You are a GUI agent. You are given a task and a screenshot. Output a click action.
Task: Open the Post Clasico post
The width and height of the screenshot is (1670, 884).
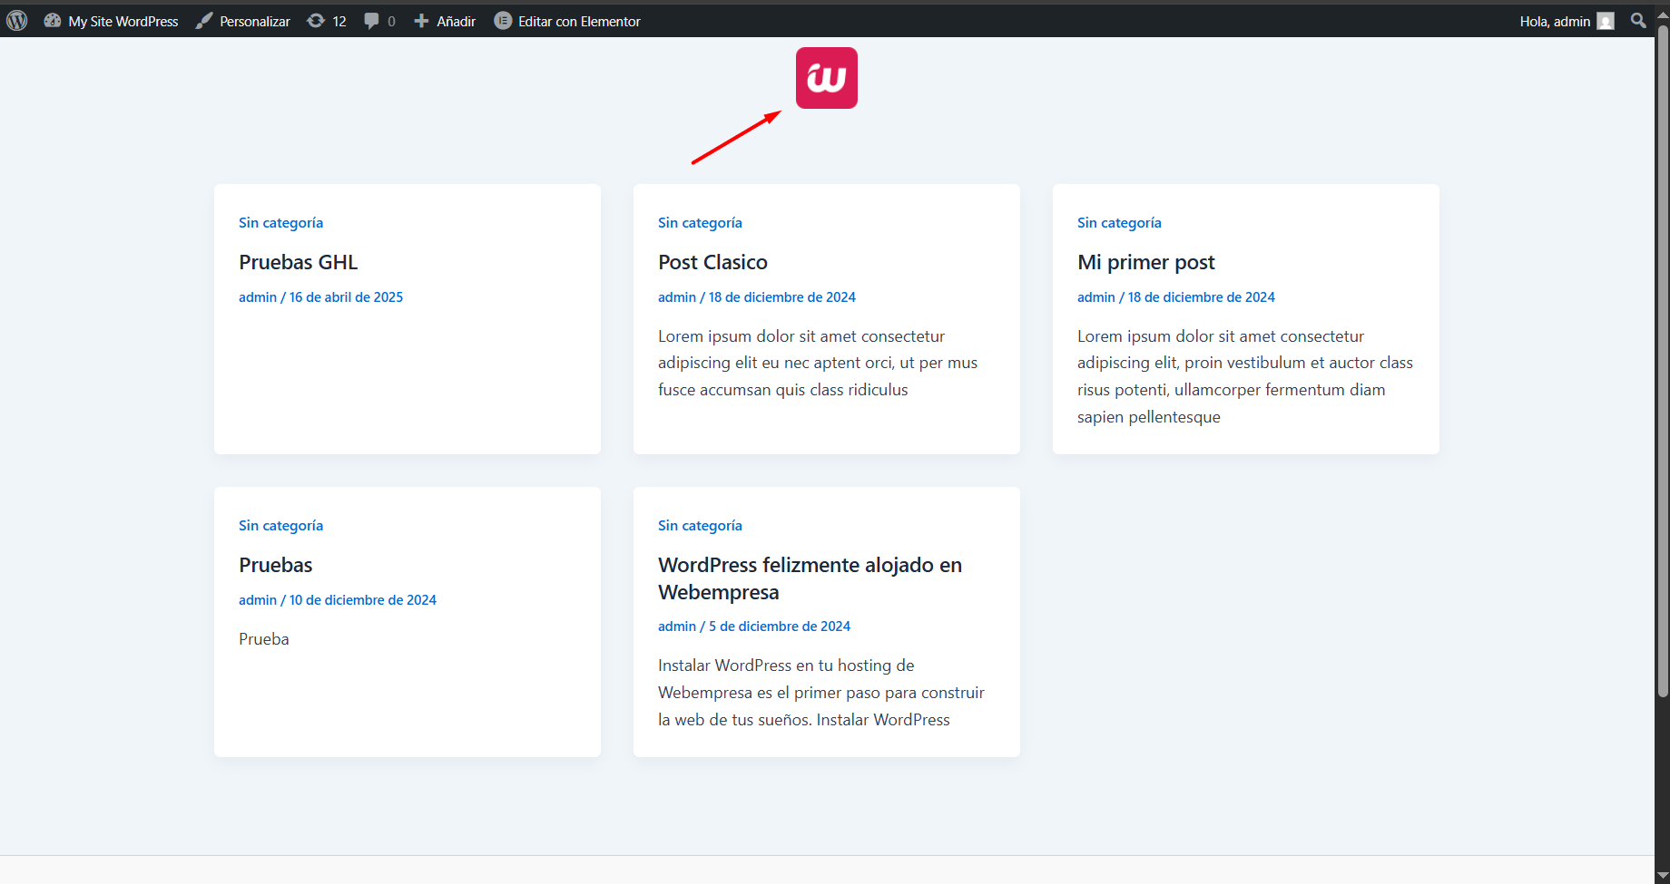coord(713,262)
